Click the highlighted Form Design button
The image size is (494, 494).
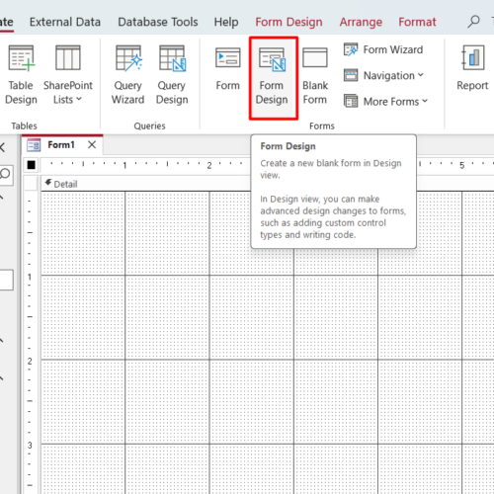pos(274,78)
